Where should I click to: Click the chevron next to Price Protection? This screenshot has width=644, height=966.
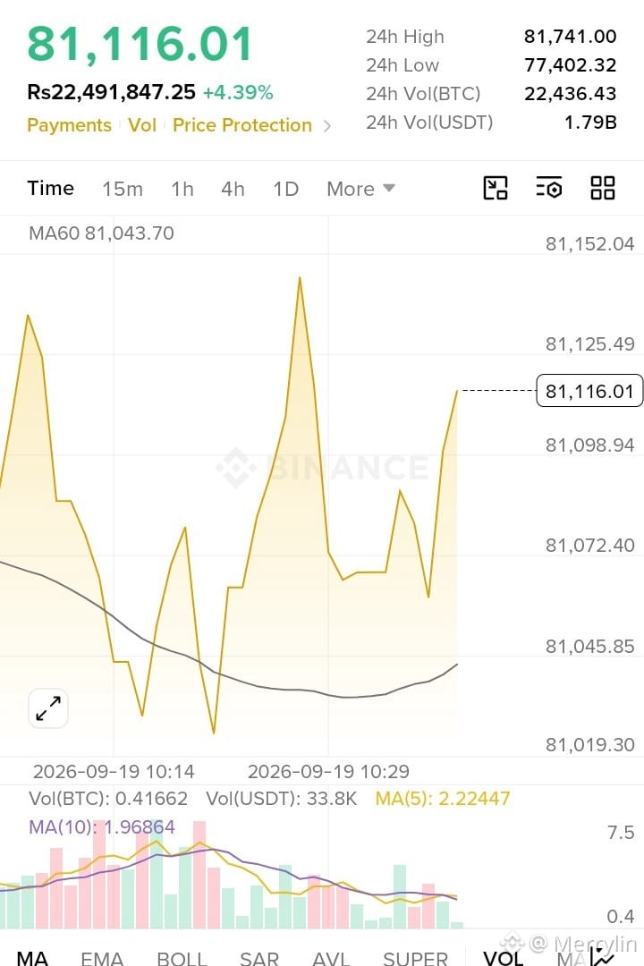click(327, 126)
